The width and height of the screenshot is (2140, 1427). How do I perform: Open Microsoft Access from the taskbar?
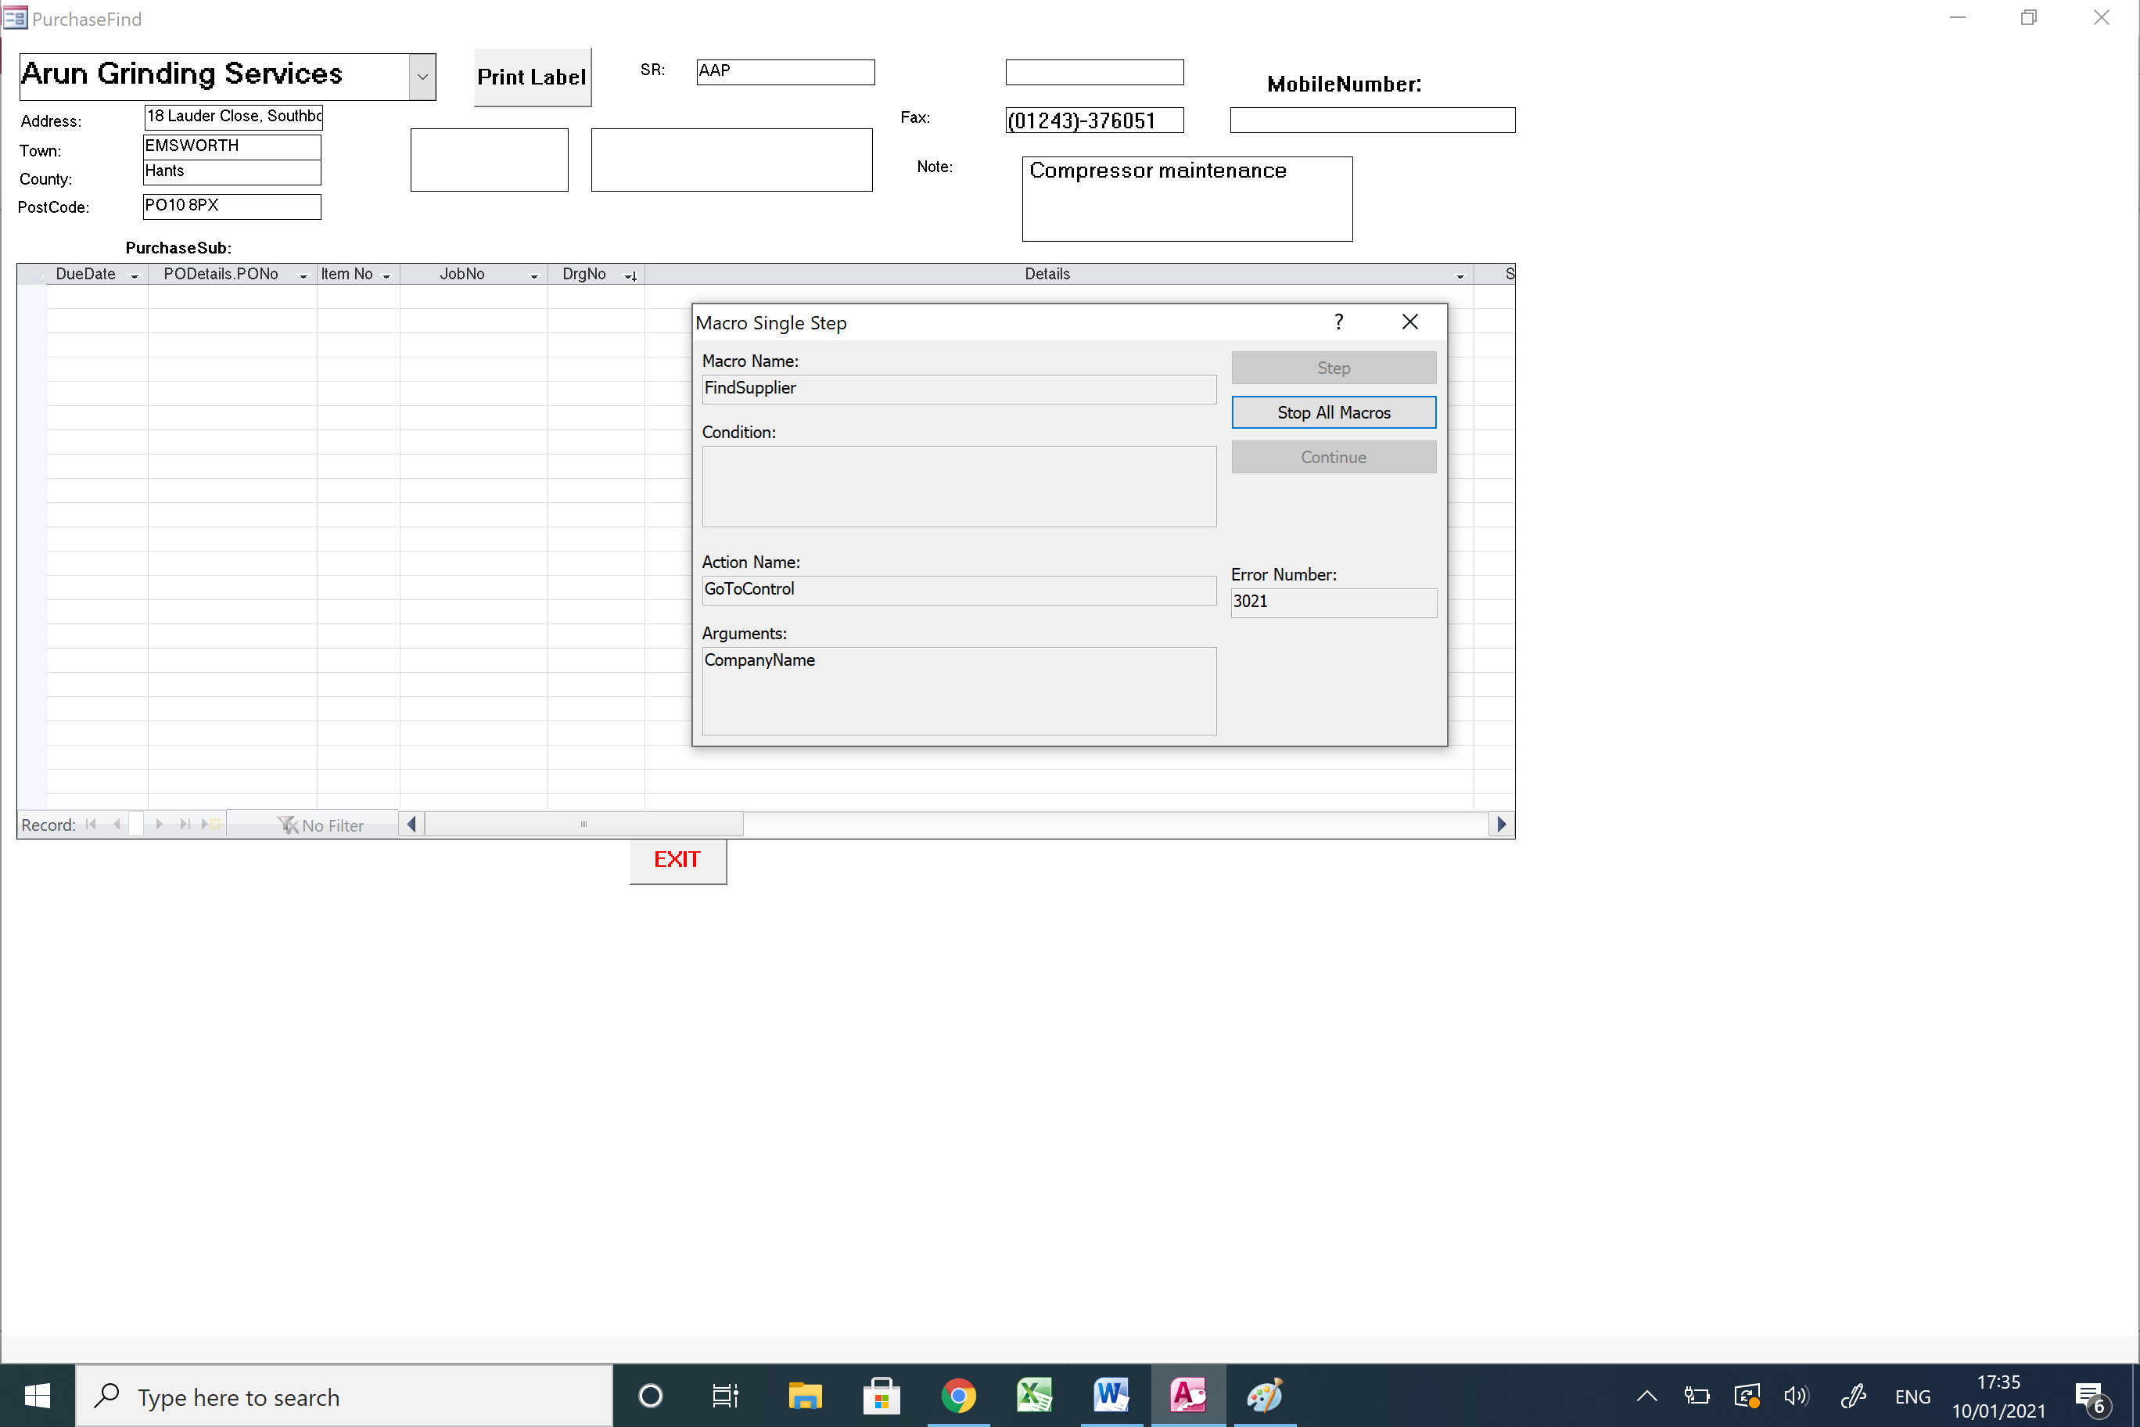tap(1187, 1395)
